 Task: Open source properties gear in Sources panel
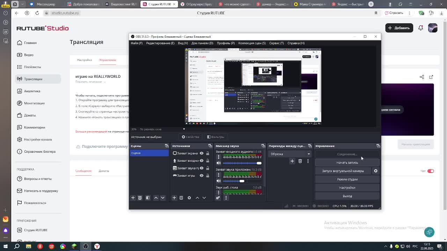(189, 198)
